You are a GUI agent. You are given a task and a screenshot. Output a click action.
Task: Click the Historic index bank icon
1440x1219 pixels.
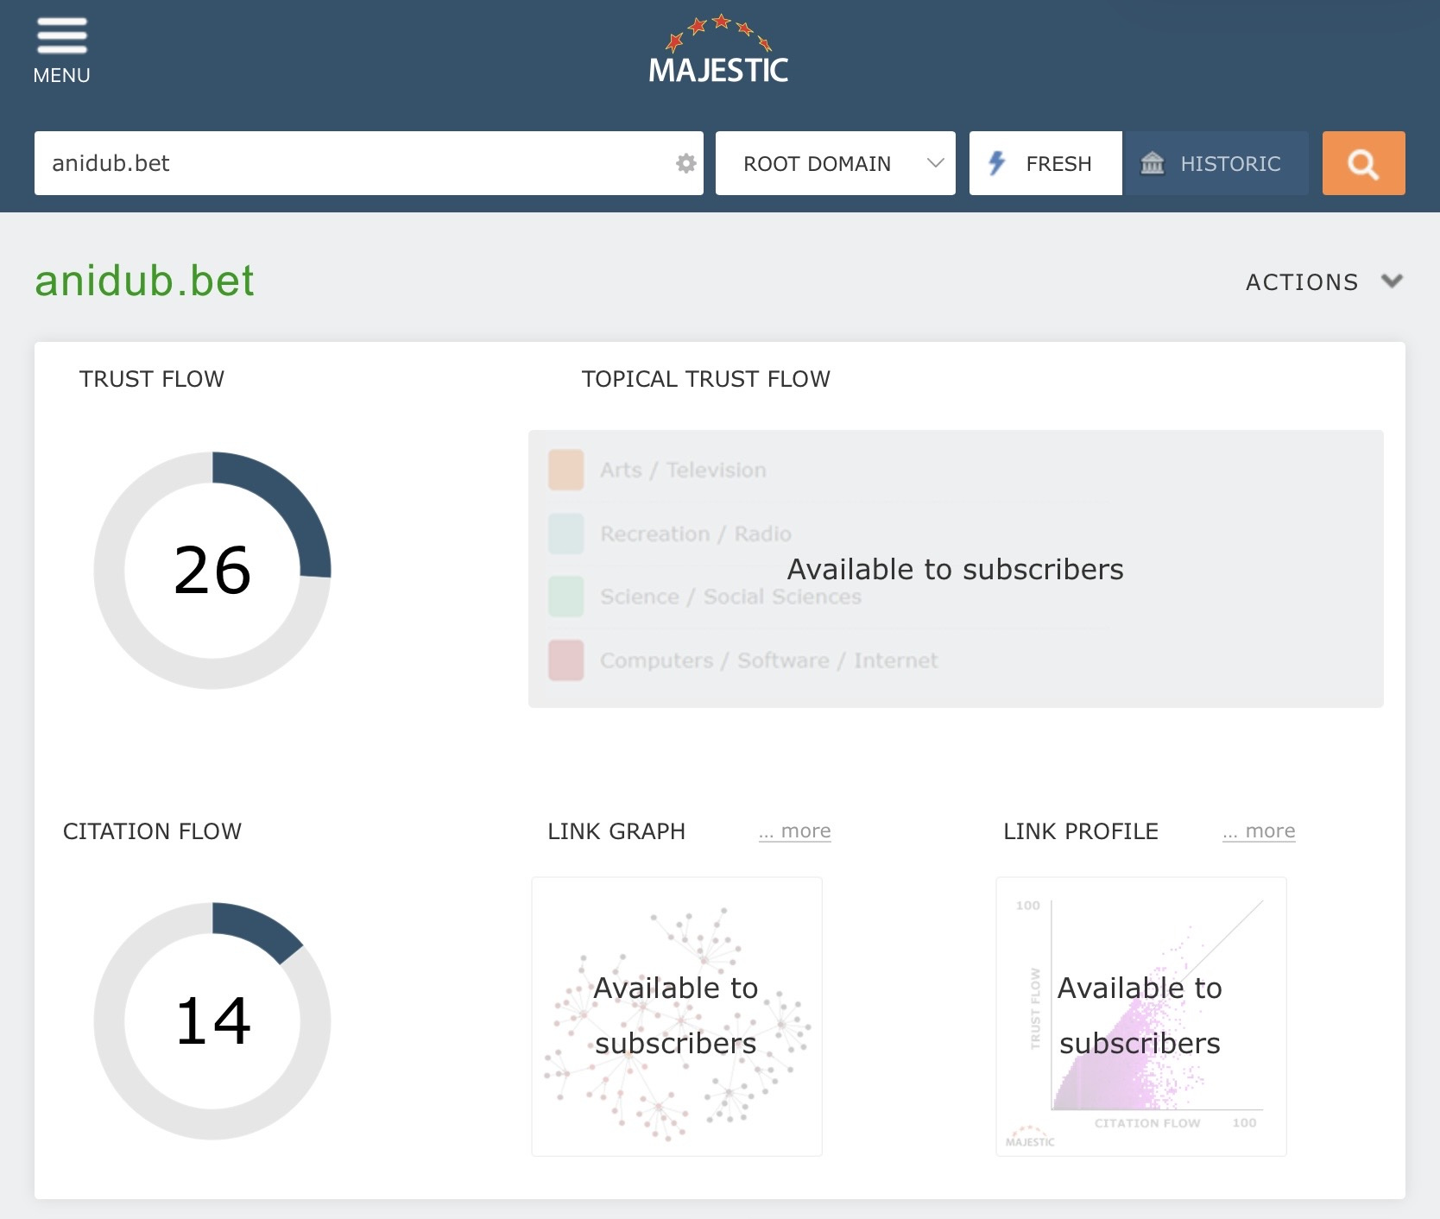[x=1153, y=163]
